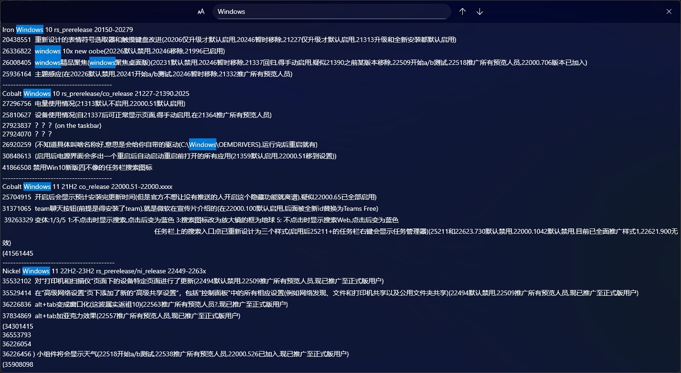Image resolution: width=681 pixels, height=373 pixels.
Task: Click the "(35908098" line
Action: click(18, 364)
